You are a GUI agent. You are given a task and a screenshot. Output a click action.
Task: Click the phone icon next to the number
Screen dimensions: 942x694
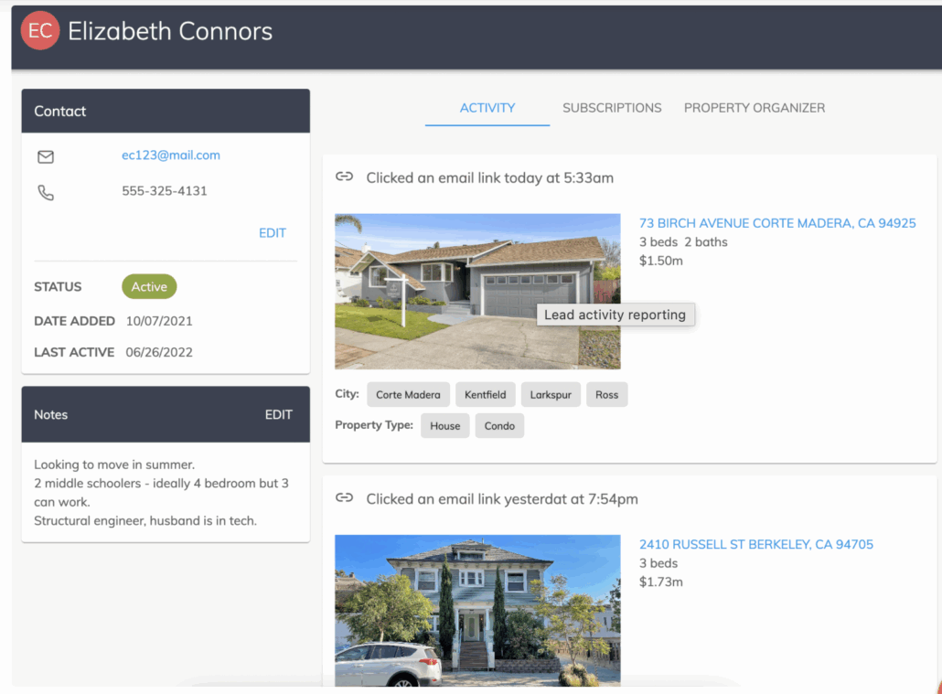tap(45, 192)
